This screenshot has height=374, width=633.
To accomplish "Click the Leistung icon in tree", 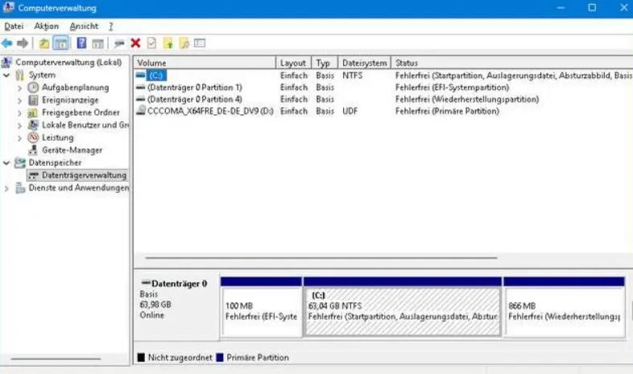I will pyautogui.click(x=33, y=138).
